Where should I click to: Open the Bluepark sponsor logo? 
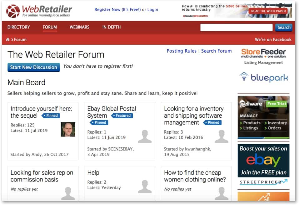263,77
